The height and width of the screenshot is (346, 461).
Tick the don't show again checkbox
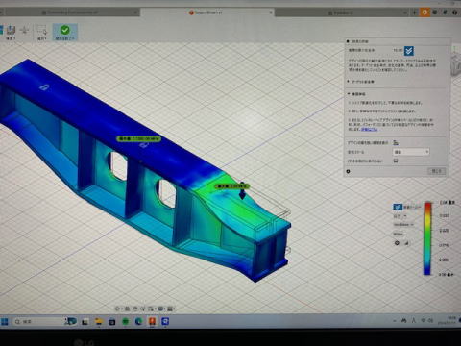(396, 161)
